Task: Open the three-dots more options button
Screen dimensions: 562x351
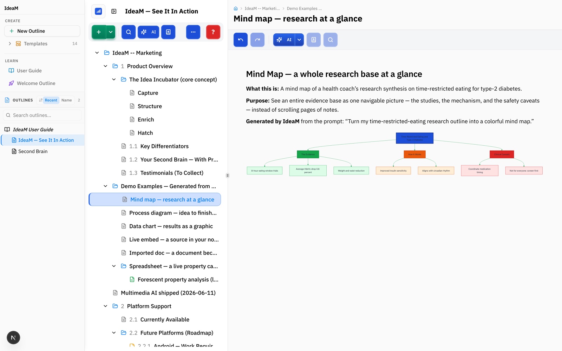Action: click(193, 32)
